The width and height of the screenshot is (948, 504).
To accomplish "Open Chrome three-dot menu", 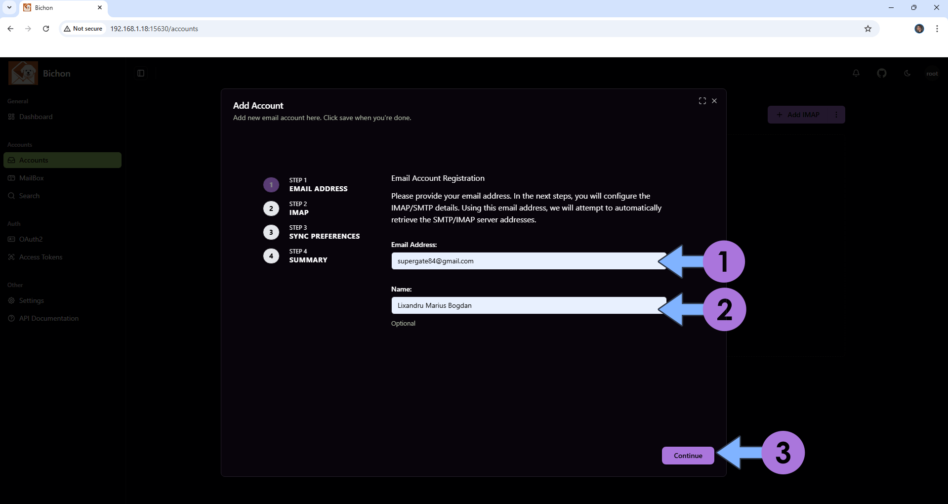I will click(x=937, y=29).
